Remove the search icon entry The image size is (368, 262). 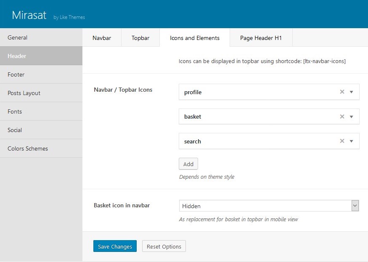(342, 141)
